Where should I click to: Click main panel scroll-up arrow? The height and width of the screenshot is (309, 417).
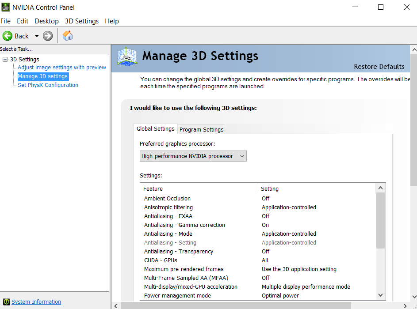tap(414, 49)
